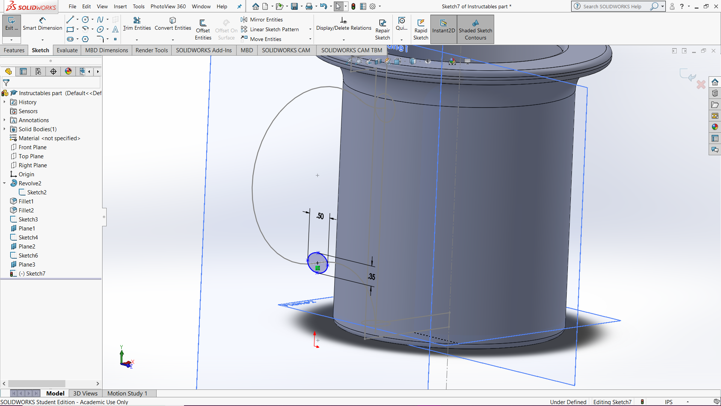Toggle Shaded Sketch Contours
Viewport: 721px width, 406px height.
click(x=475, y=29)
